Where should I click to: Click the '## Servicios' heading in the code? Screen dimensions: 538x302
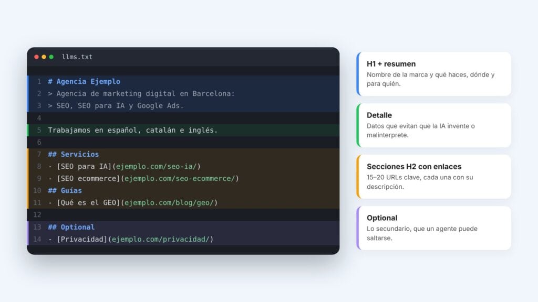coord(74,155)
